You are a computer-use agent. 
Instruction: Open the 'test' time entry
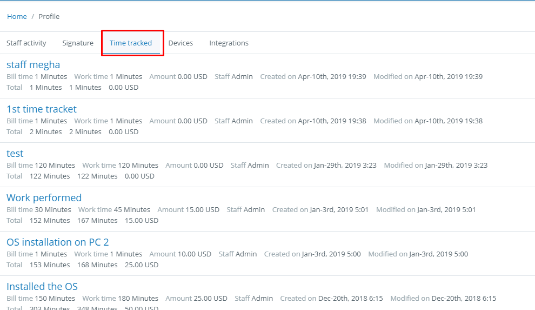pos(15,153)
